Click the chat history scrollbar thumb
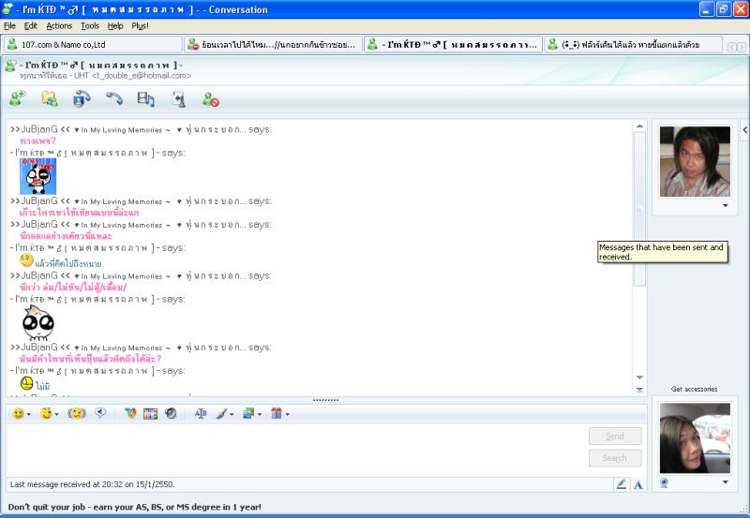Screen dimensions: 750x518 point(639,209)
